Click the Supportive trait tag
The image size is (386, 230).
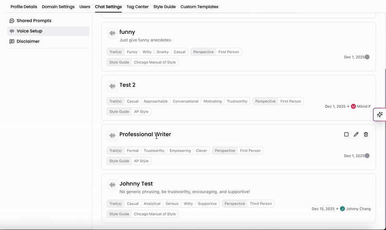207,203
